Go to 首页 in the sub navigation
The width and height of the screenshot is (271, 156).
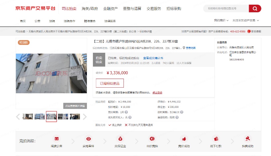point(23,21)
